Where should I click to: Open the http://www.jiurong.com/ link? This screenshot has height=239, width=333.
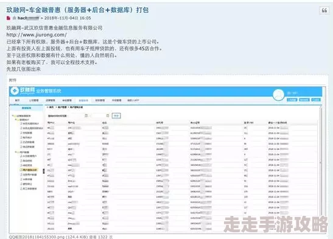click(x=37, y=35)
